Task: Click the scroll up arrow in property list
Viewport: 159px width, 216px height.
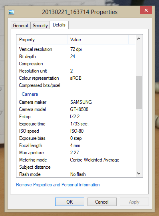Action: pos(139,39)
